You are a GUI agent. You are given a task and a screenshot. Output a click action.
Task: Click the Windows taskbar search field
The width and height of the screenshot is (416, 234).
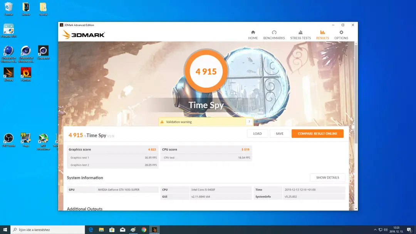48,229
